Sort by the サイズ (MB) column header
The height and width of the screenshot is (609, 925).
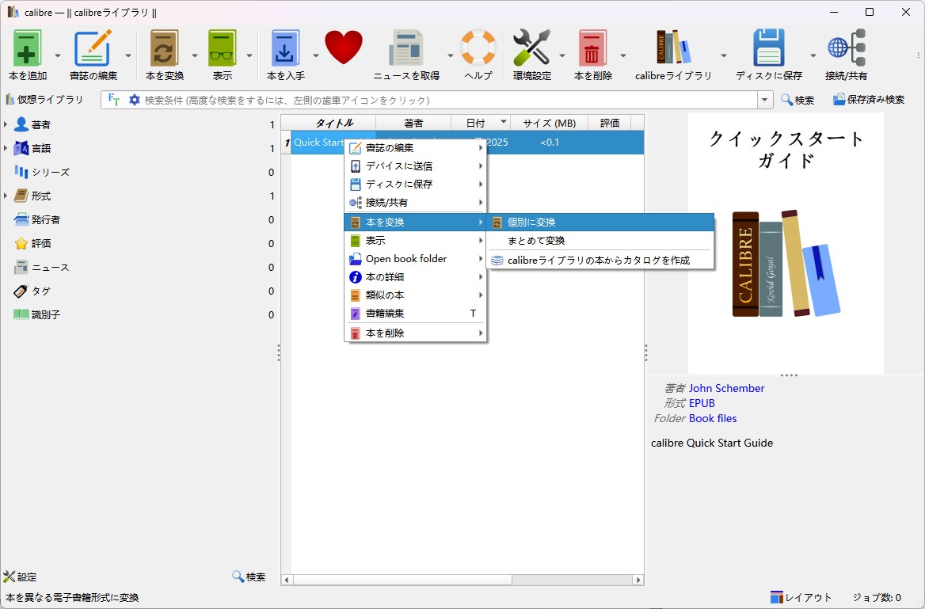[550, 123]
